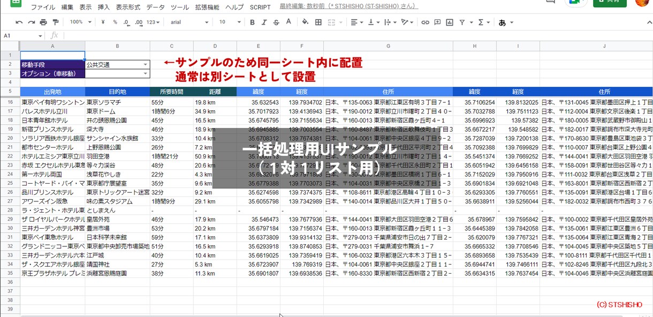Open the fill color picker
Screen dimensions: 653x317
pyautogui.click(x=305, y=22)
